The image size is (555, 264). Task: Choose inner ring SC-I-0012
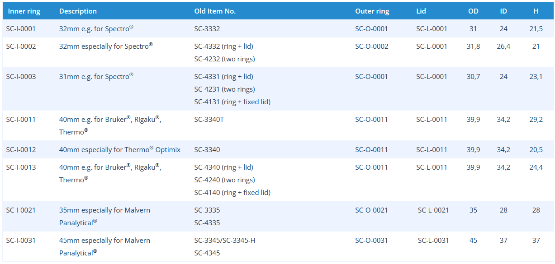click(x=21, y=150)
